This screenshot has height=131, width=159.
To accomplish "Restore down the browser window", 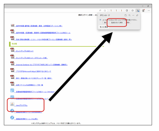I will point(148,6).
